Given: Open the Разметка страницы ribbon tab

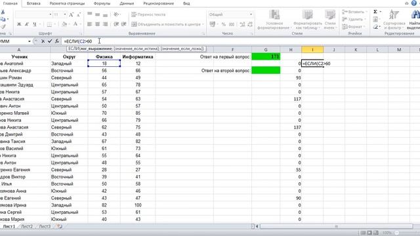Looking at the screenshot, I should (67, 3).
